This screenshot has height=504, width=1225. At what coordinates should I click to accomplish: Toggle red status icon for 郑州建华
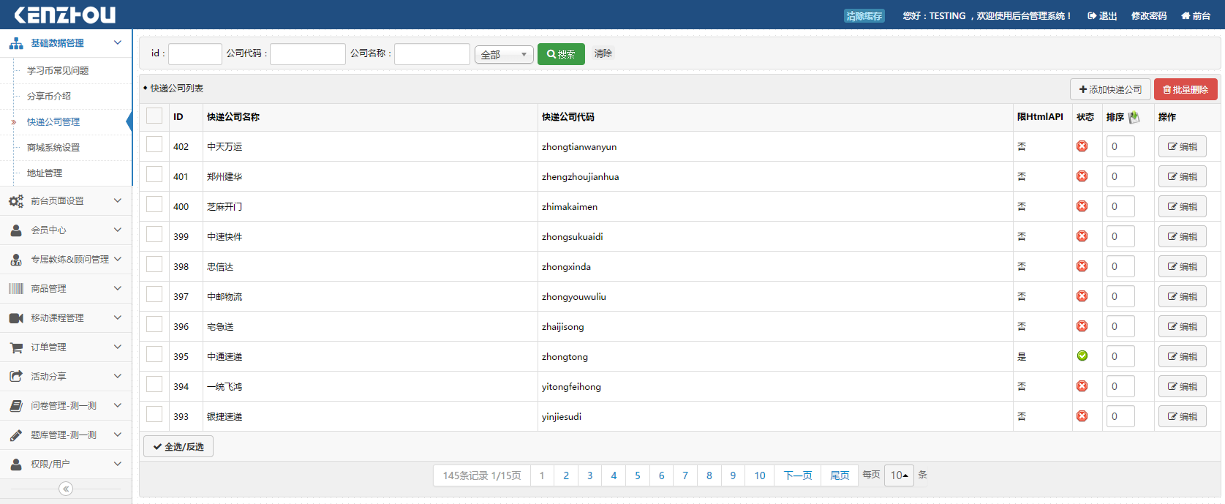click(x=1082, y=176)
